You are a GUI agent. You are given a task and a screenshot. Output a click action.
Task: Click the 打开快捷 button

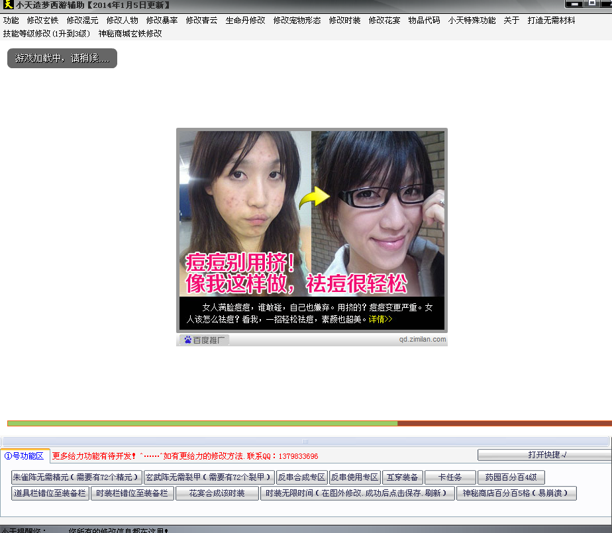(x=545, y=455)
